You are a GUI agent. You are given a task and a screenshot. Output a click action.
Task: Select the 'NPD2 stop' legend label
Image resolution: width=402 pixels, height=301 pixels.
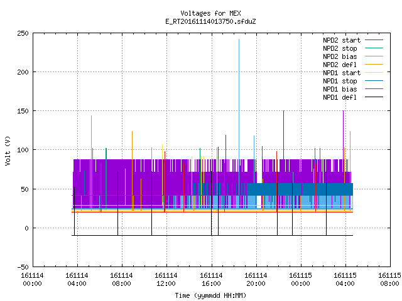click(x=340, y=48)
